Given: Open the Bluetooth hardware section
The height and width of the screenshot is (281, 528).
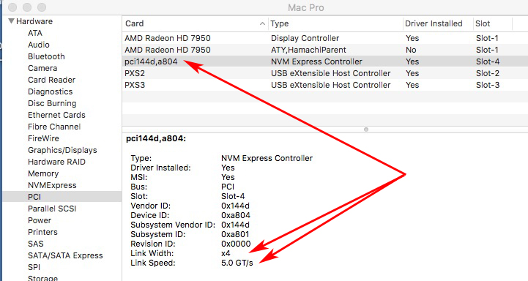Looking at the screenshot, I should pos(46,56).
